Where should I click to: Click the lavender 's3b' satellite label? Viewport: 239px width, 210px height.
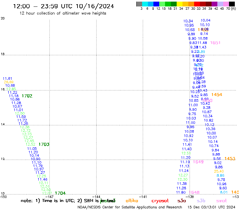[201, 201]
